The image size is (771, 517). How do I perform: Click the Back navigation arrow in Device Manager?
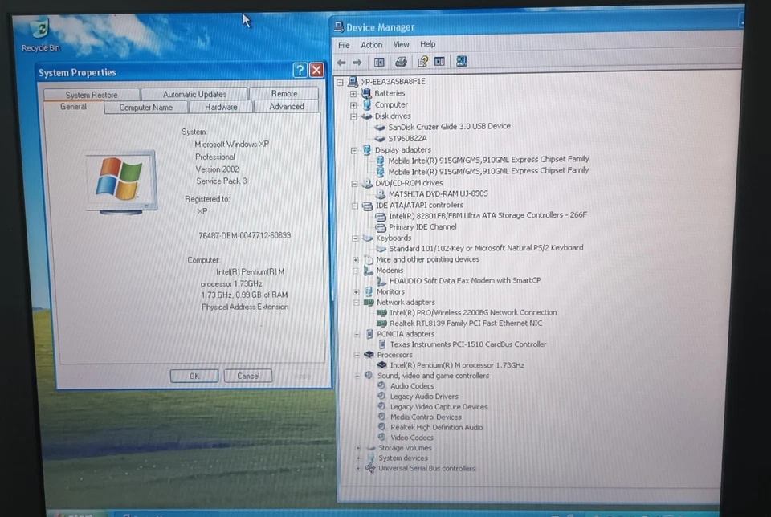tap(341, 62)
